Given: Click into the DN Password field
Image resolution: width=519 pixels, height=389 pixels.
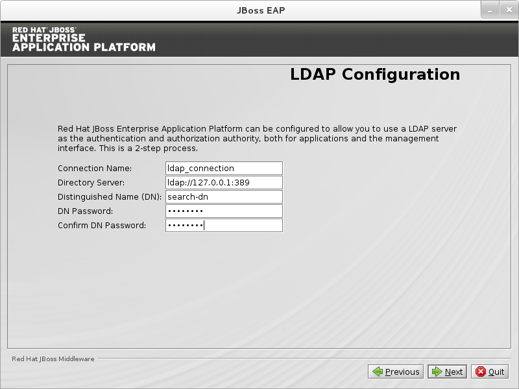Looking at the screenshot, I should 224,211.
